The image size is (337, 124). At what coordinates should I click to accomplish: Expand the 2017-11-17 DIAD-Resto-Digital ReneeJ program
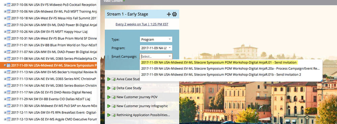coord(5,92)
